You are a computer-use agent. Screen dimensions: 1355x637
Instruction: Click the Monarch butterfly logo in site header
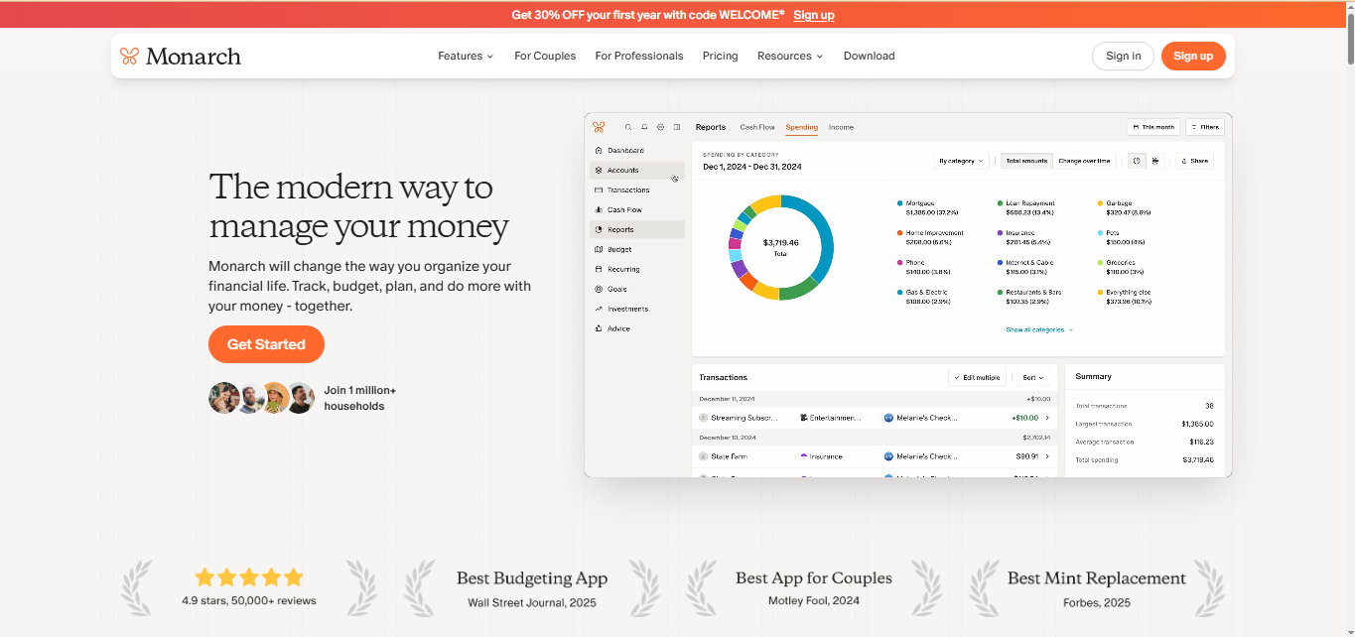click(129, 57)
